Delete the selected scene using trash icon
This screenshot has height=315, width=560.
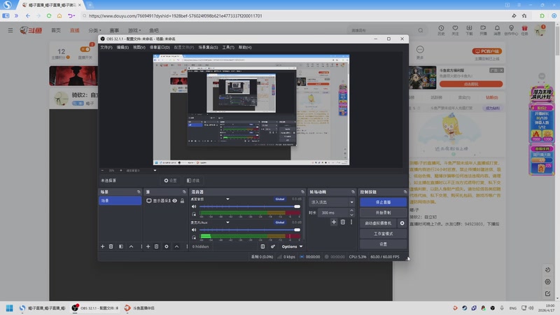111,246
